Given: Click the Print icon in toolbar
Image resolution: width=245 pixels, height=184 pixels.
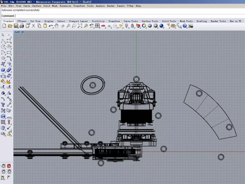Looking at the screenshot, I should click(x=22, y=26).
